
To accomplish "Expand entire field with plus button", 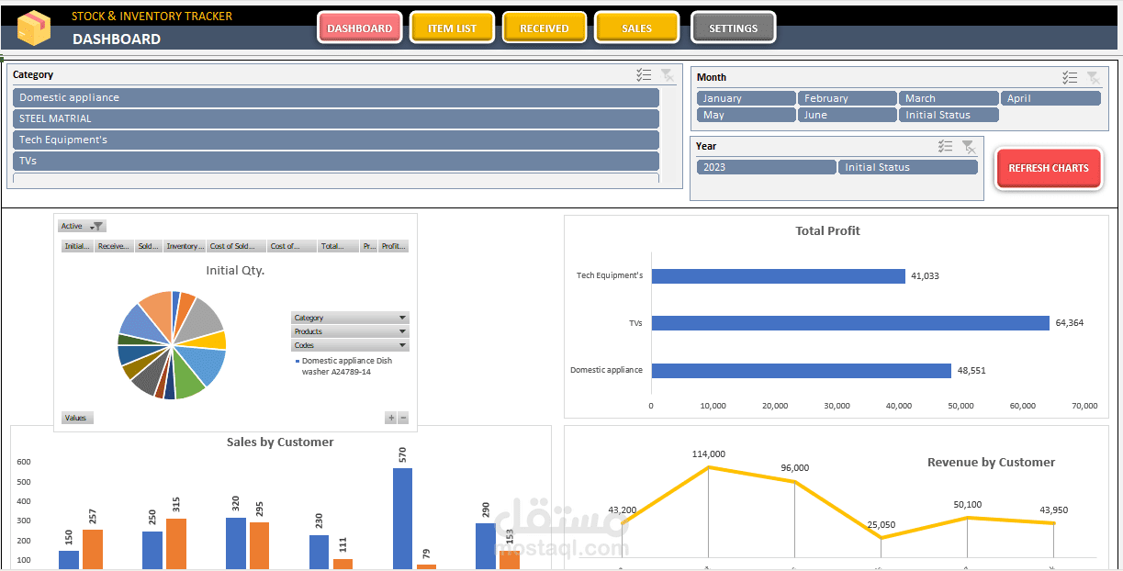I will point(391,418).
